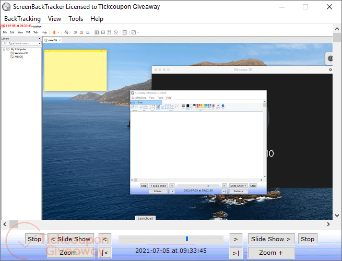Click the Console View icon in VMware toolbar
The image size is (342, 261).
[125, 32]
